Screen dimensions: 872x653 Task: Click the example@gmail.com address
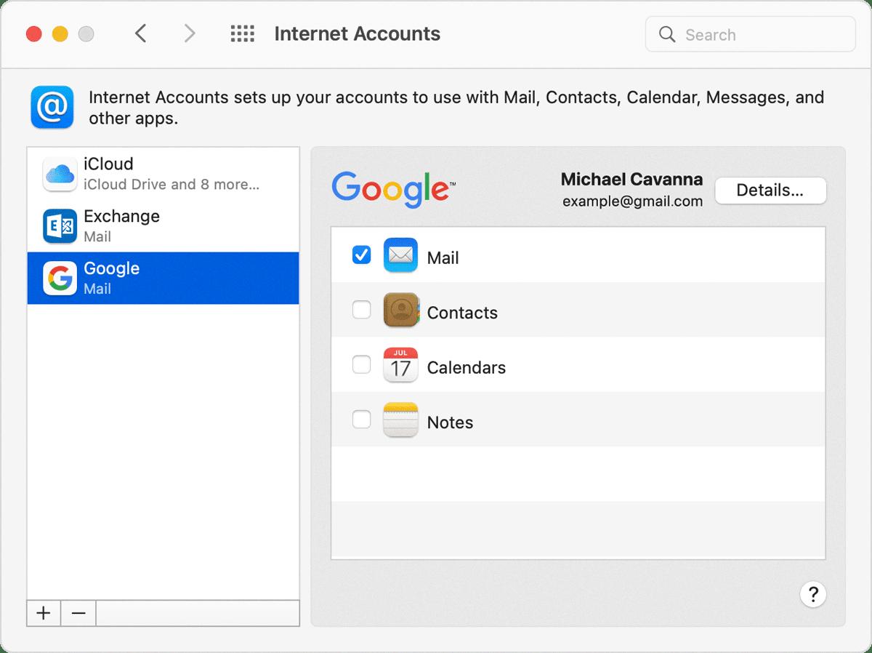632,201
